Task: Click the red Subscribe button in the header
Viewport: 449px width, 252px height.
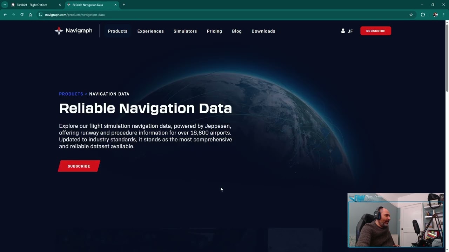Action: (x=376, y=31)
